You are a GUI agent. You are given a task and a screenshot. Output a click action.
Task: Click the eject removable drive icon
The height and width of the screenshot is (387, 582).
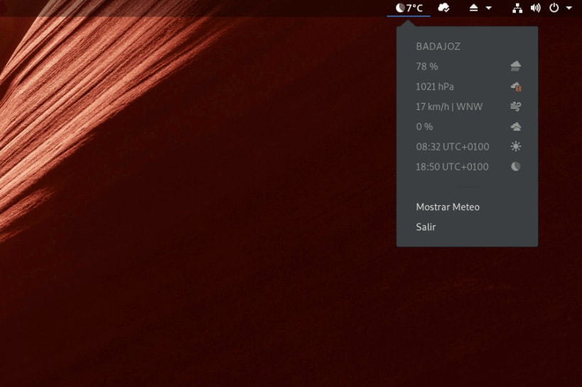[x=473, y=8]
